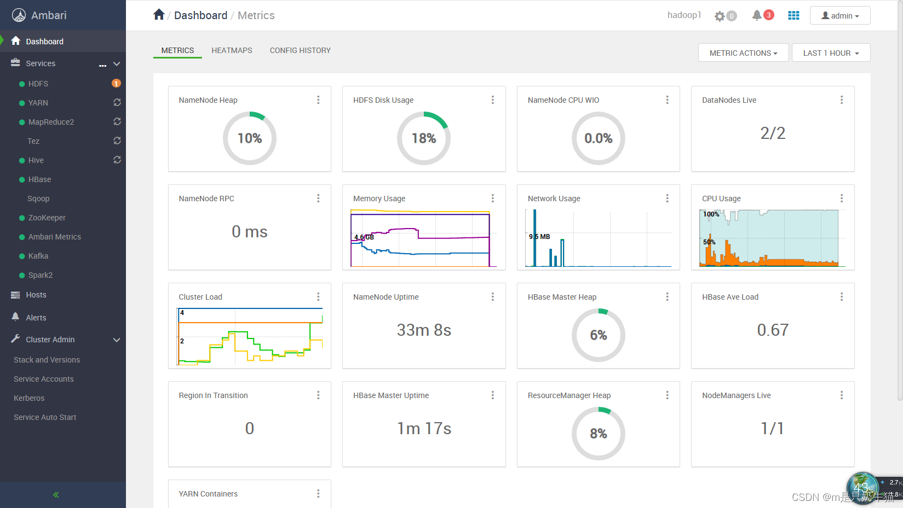Open Region In Transition widget menu
Screen dimensions: 903x508
click(x=318, y=395)
